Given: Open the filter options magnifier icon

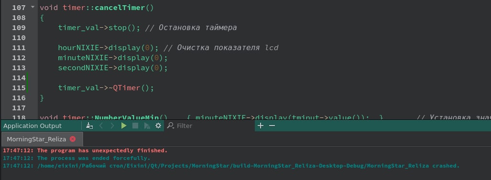Looking at the screenshot, I should click(x=170, y=126).
